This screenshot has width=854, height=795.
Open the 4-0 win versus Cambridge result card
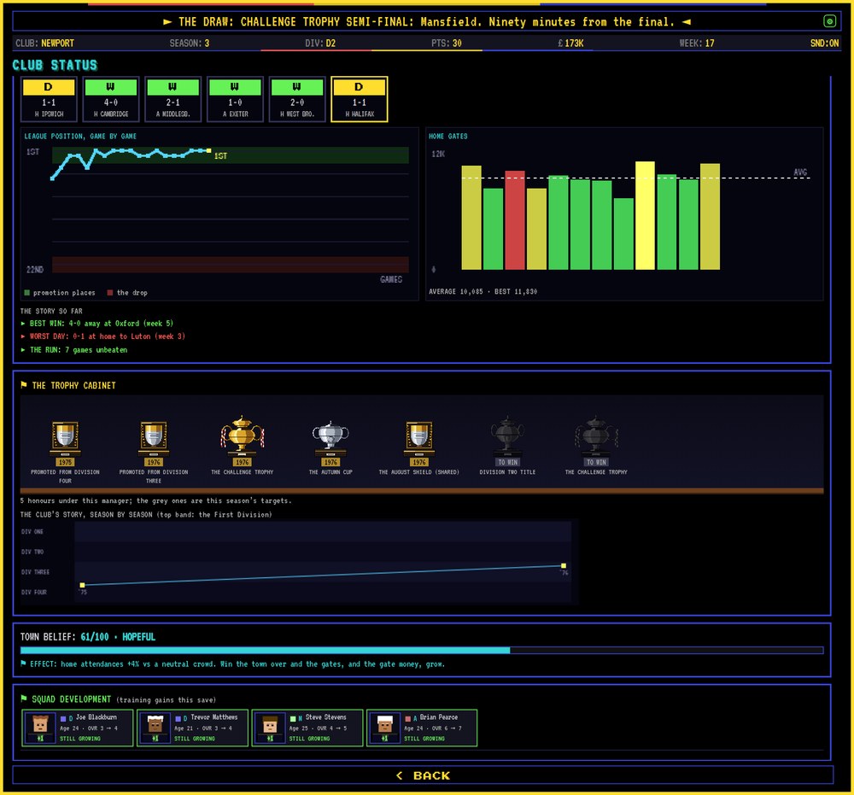[x=110, y=99]
